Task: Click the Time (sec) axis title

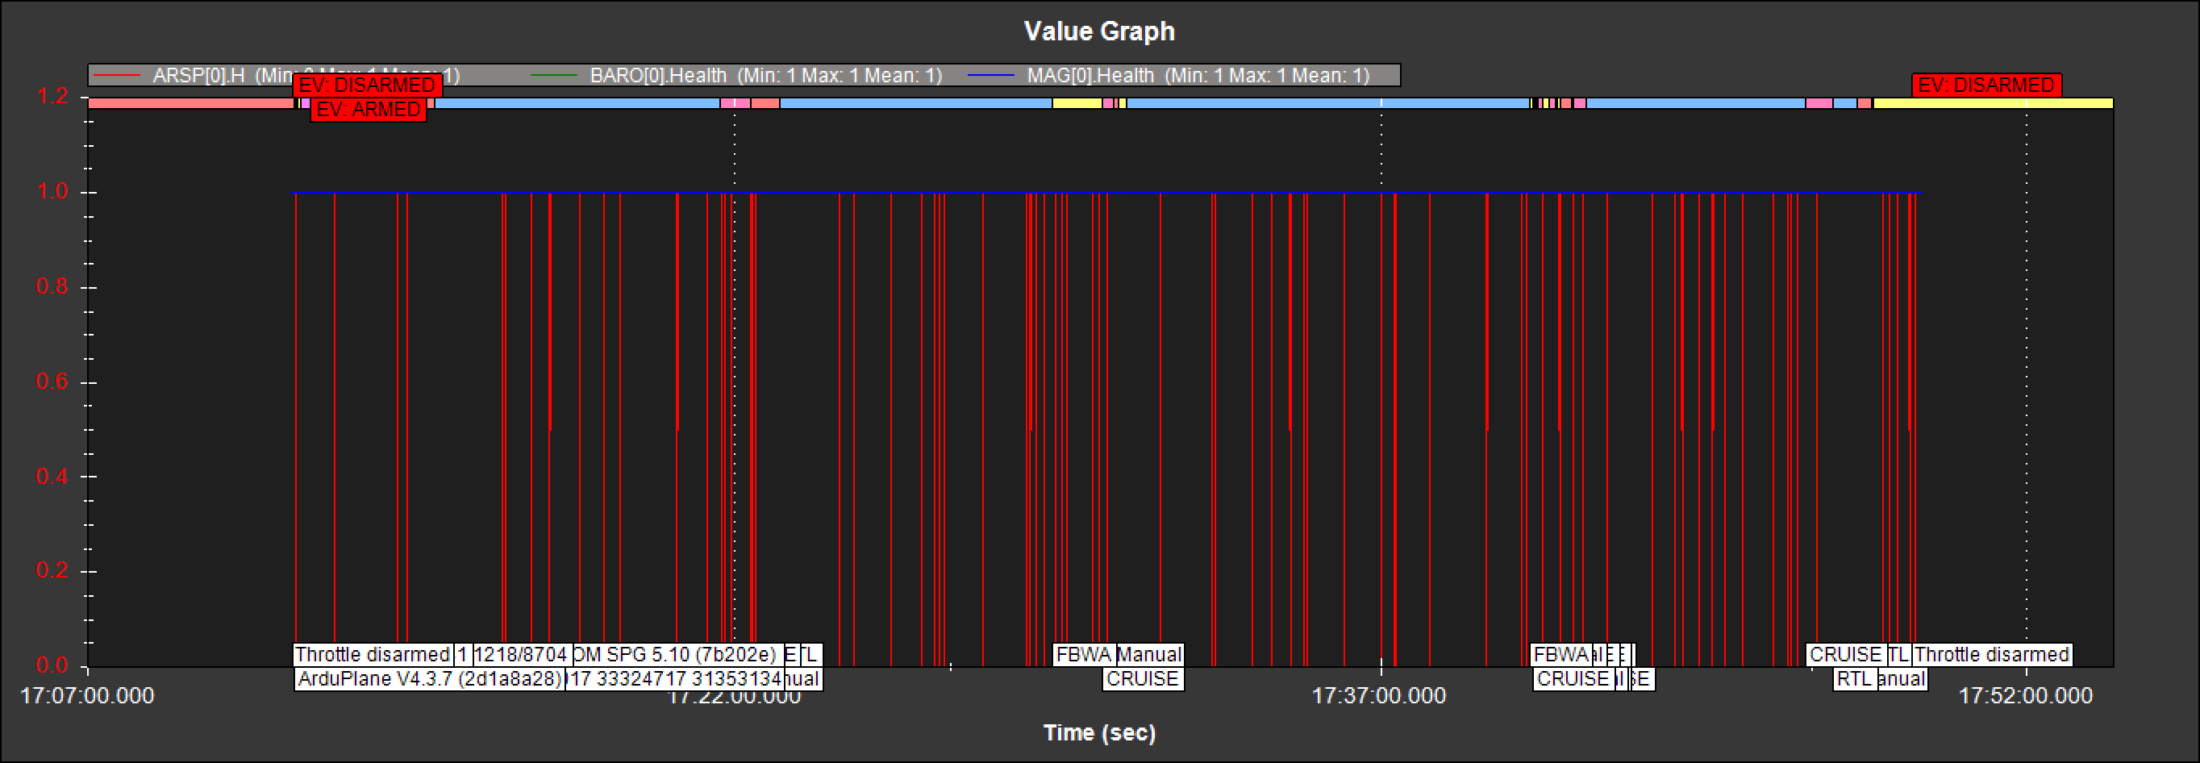Action: pos(1099,733)
